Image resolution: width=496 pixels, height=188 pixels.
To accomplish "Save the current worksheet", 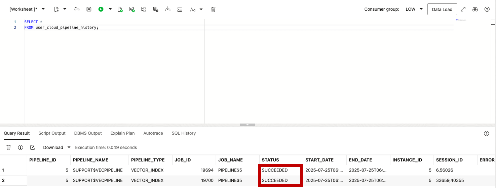I will tap(89, 9).
